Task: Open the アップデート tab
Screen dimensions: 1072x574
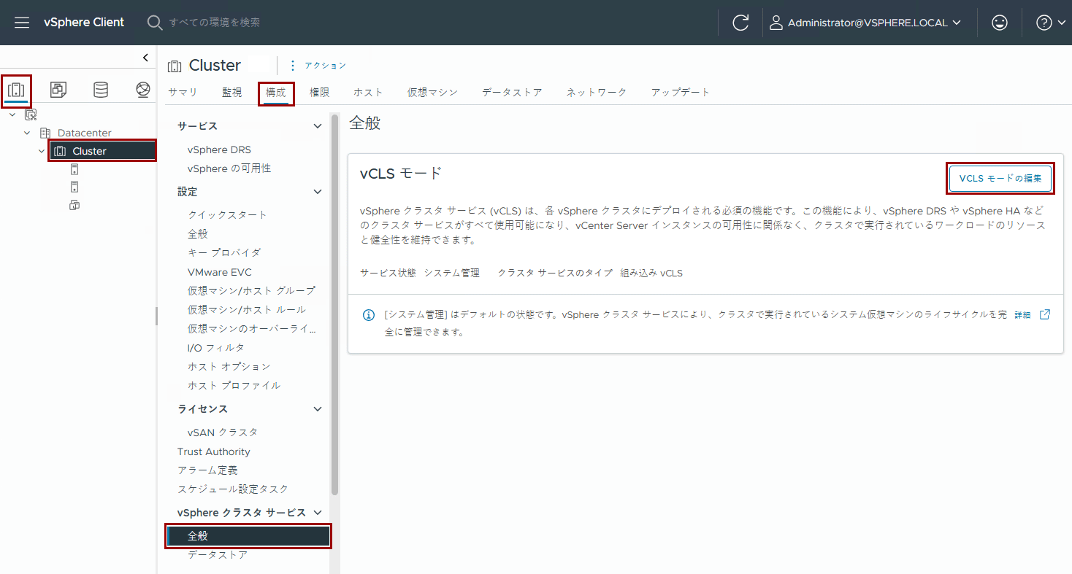Action: (681, 93)
